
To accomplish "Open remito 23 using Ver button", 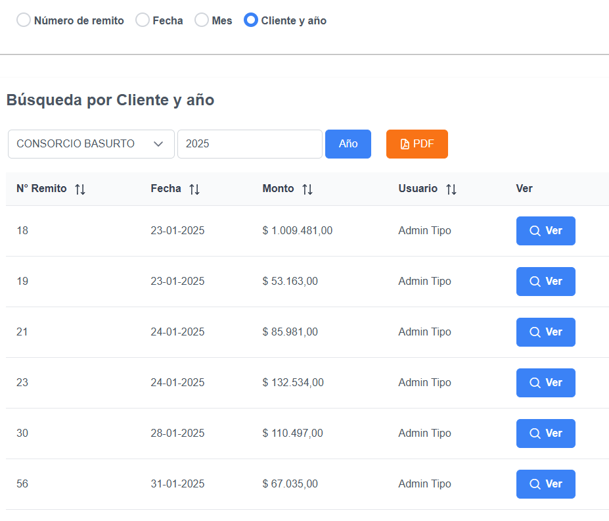I will (x=545, y=383).
